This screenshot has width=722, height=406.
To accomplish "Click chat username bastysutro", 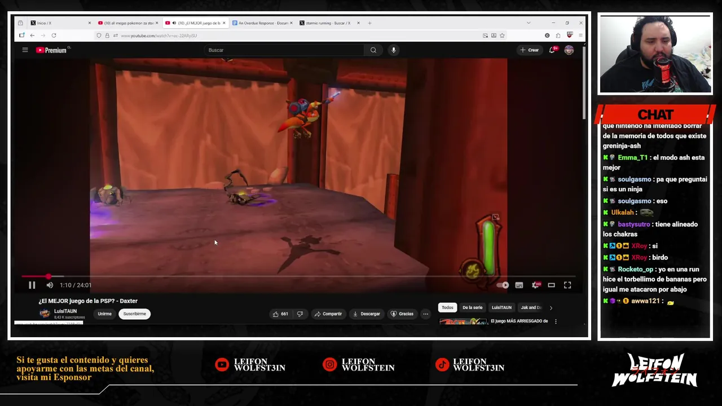I will point(634,224).
